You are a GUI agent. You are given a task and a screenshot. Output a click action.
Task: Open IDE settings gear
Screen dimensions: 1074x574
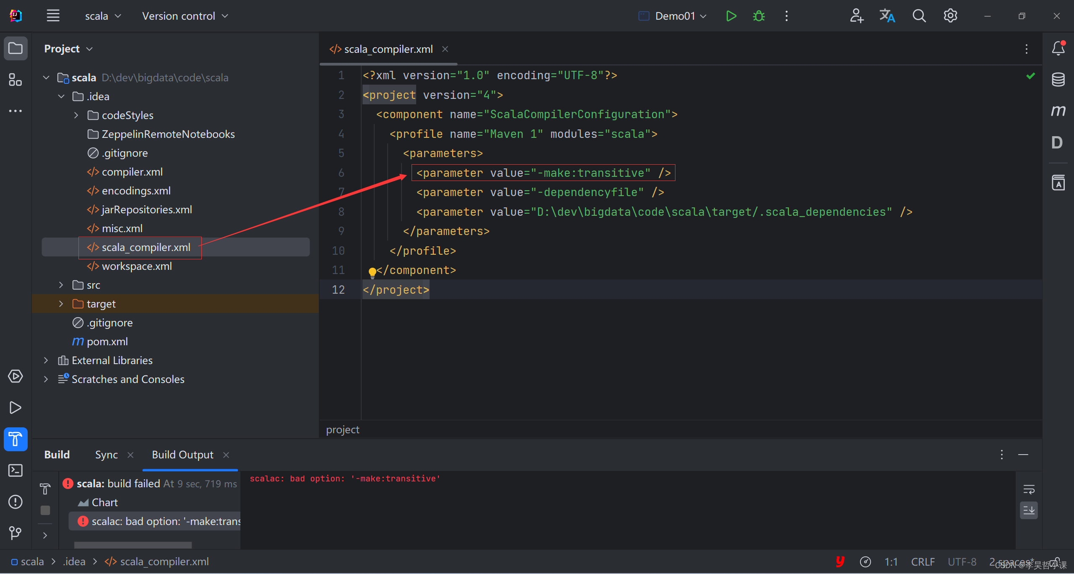(950, 16)
